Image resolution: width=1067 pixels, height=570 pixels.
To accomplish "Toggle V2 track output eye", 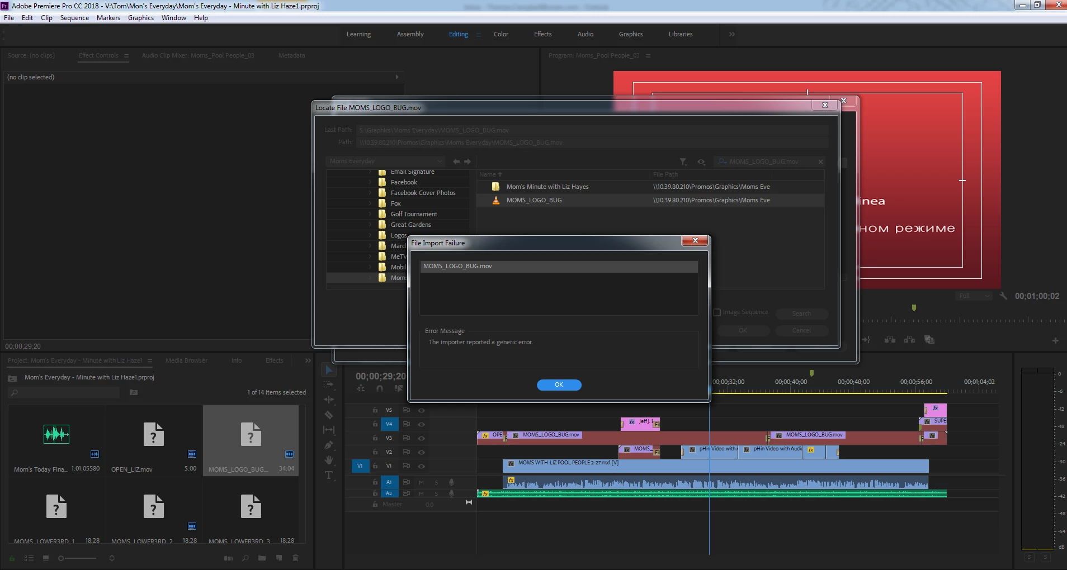I will point(422,452).
